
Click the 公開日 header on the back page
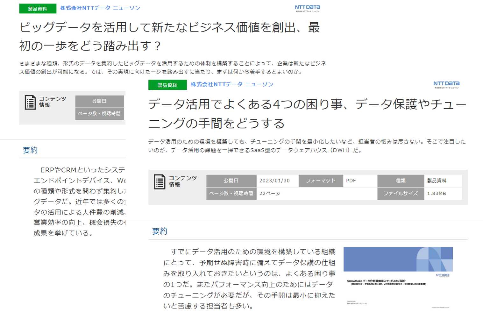tap(99, 101)
